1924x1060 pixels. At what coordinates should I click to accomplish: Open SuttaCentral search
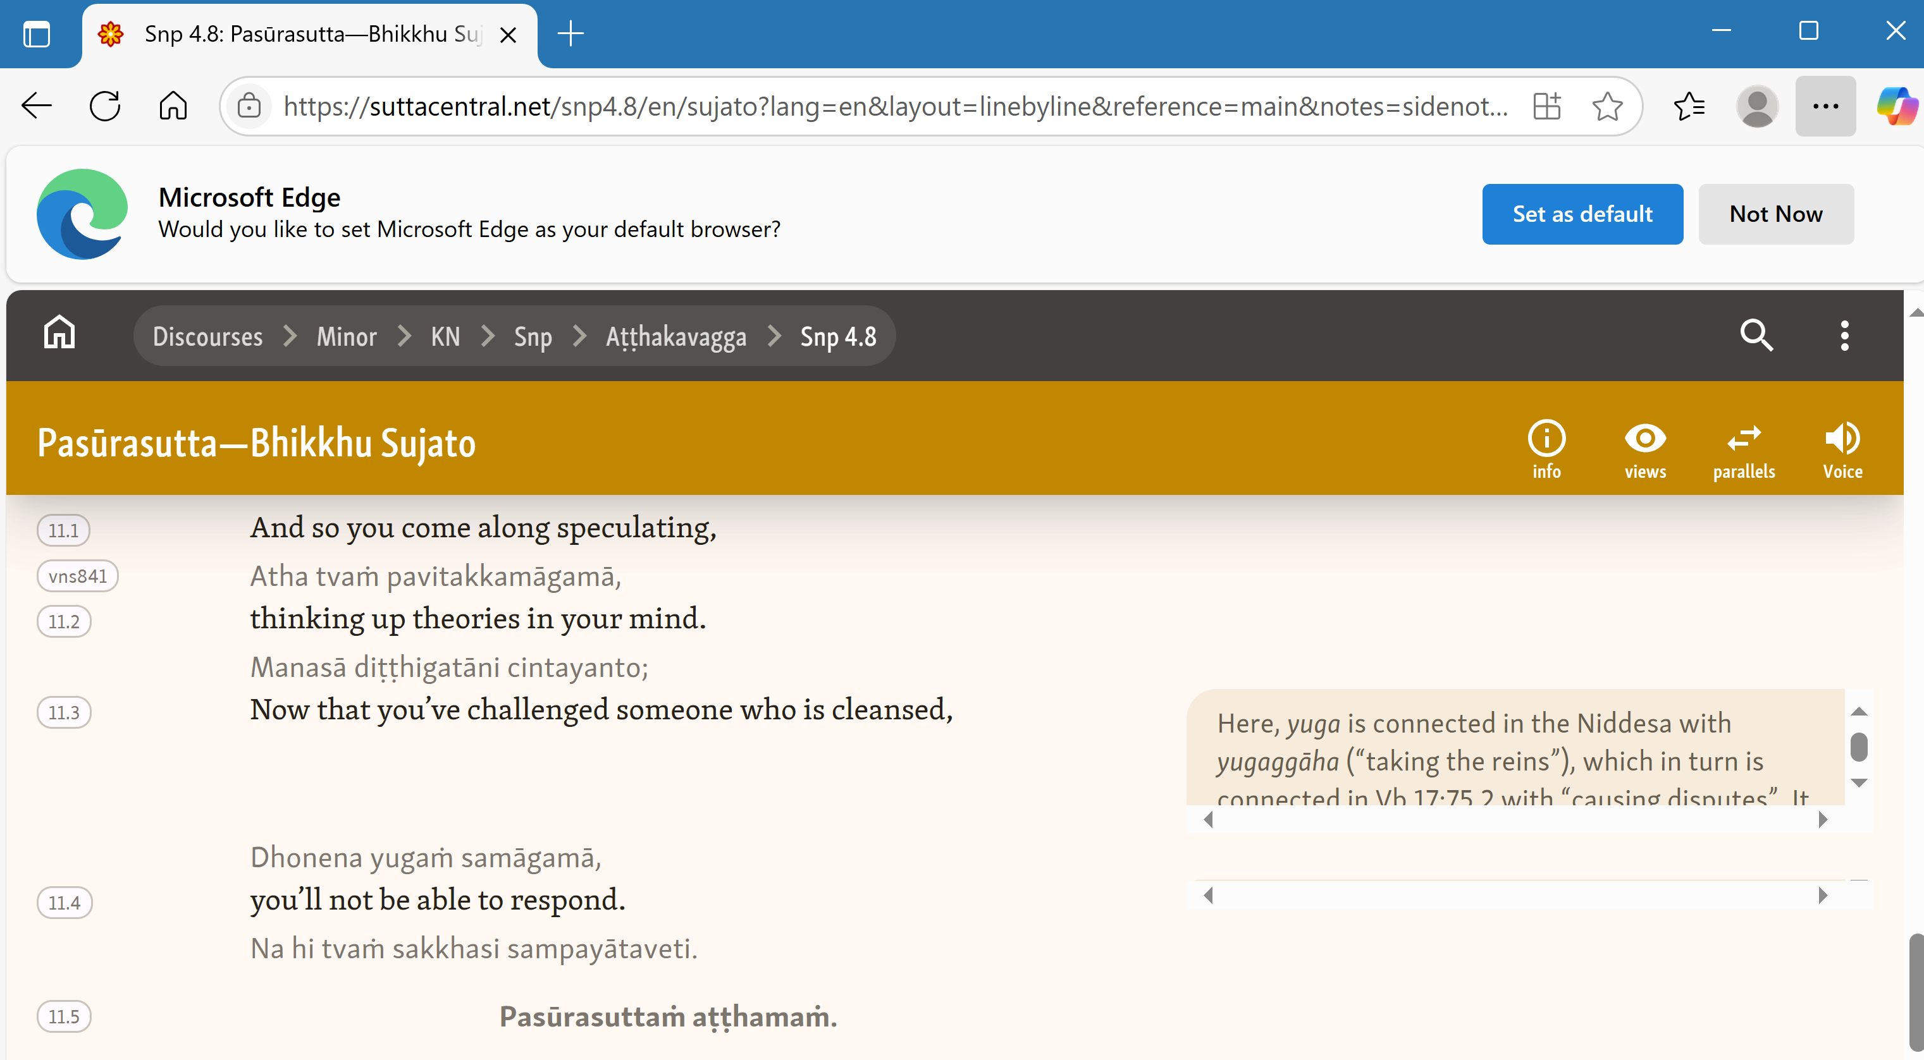coord(1756,336)
